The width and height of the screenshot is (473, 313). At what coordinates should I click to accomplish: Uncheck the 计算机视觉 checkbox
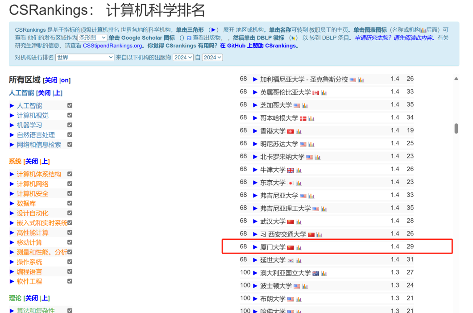point(70,115)
